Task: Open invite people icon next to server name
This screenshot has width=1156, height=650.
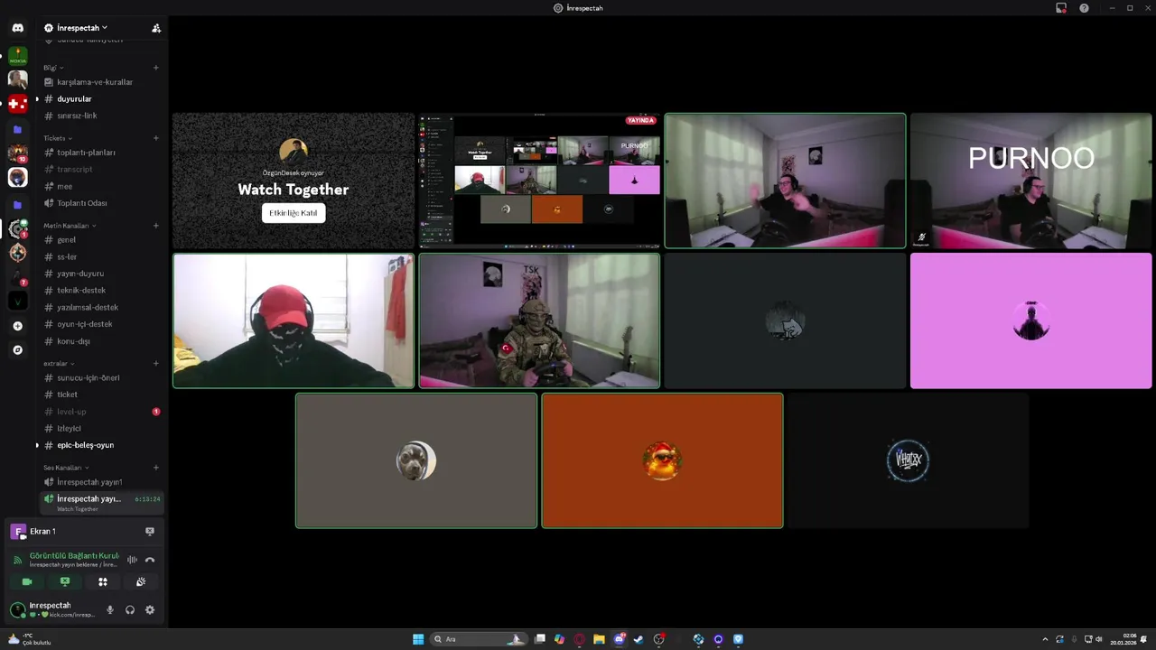Action: (156, 28)
